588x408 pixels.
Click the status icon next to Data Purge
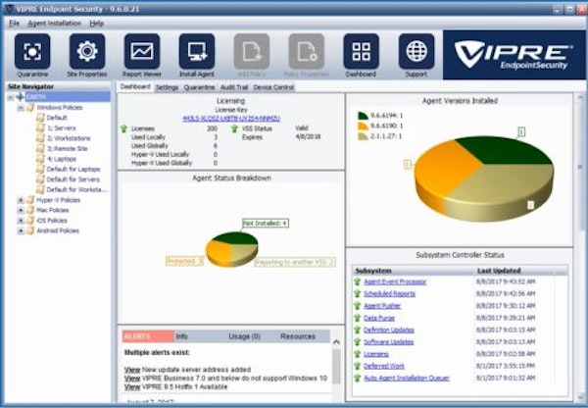pos(358,318)
